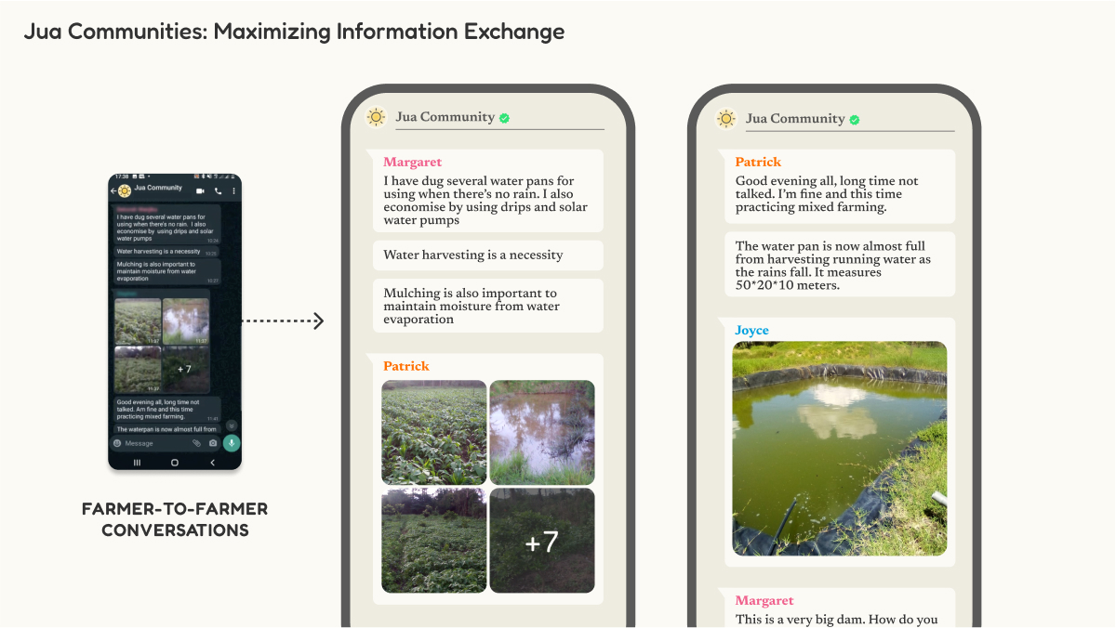
Task: Tap the back arrow in WhatsApp screenshot
Action: pyautogui.click(x=113, y=191)
